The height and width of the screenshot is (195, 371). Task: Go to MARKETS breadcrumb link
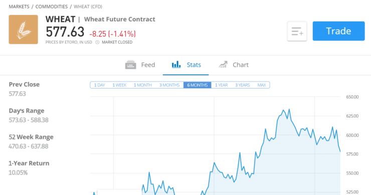[x=19, y=6]
